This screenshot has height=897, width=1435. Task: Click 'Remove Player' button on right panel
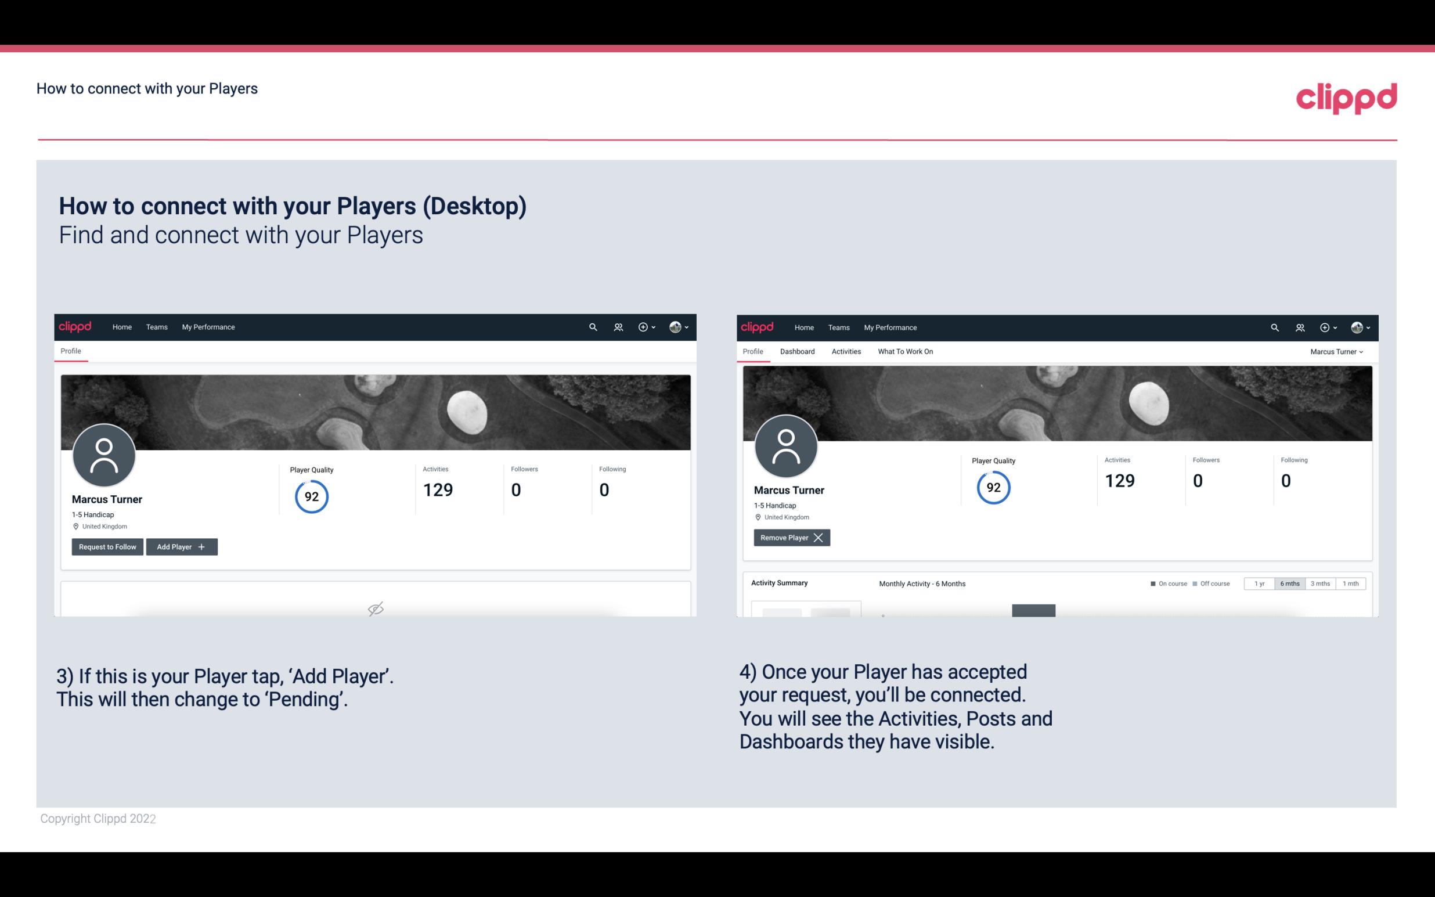790,538
